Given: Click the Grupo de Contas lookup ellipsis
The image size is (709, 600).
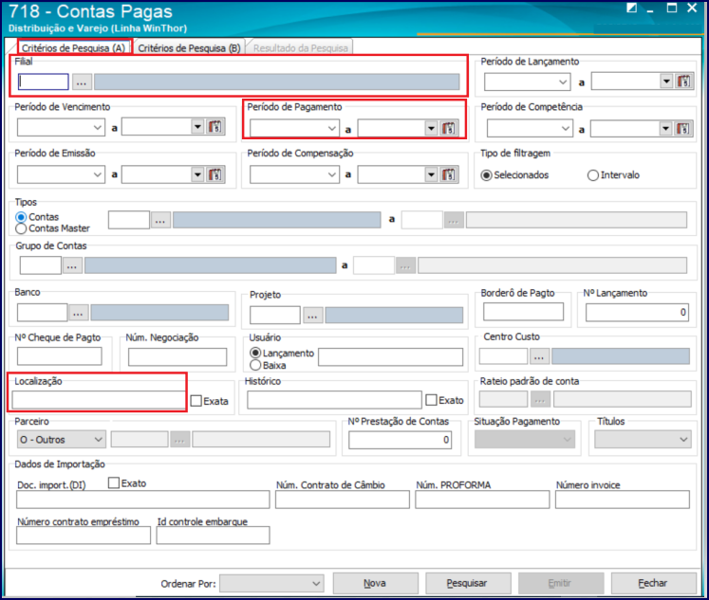Looking at the screenshot, I should pyautogui.click(x=72, y=266).
